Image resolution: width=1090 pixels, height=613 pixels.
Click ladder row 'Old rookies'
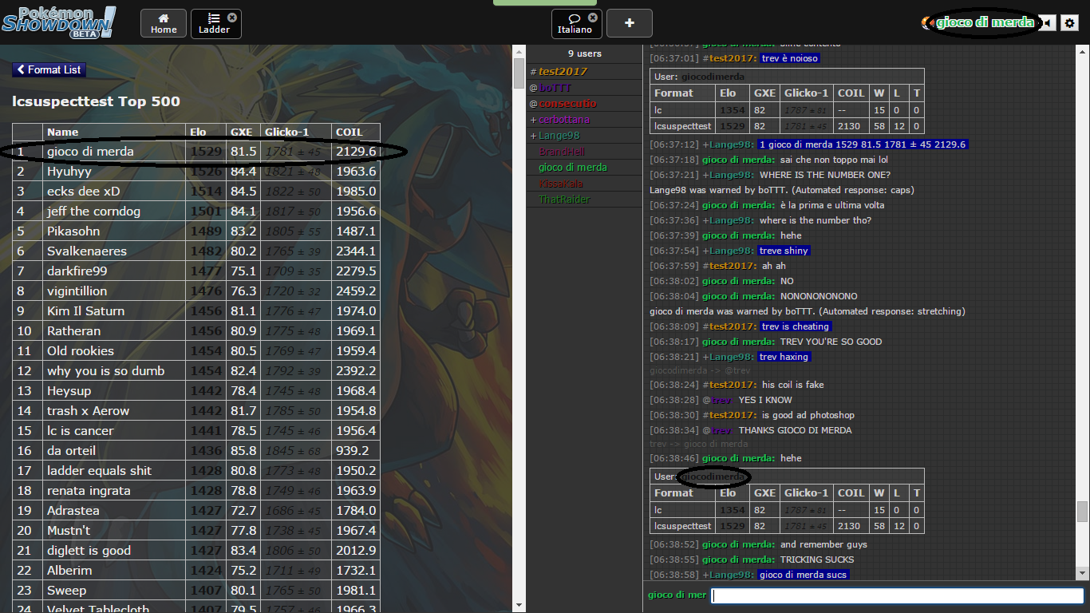pos(196,351)
